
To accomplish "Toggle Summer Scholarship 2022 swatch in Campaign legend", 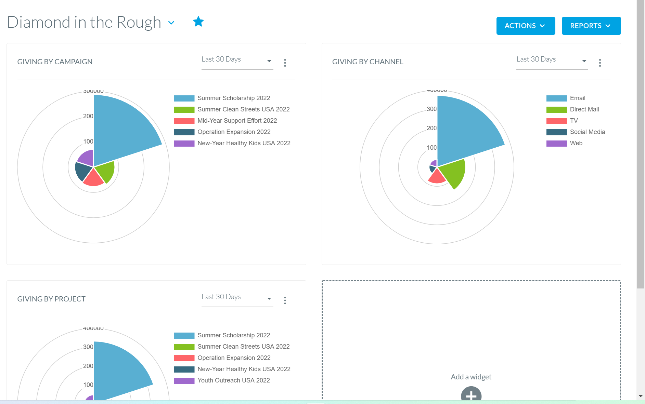I will click(184, 98).
